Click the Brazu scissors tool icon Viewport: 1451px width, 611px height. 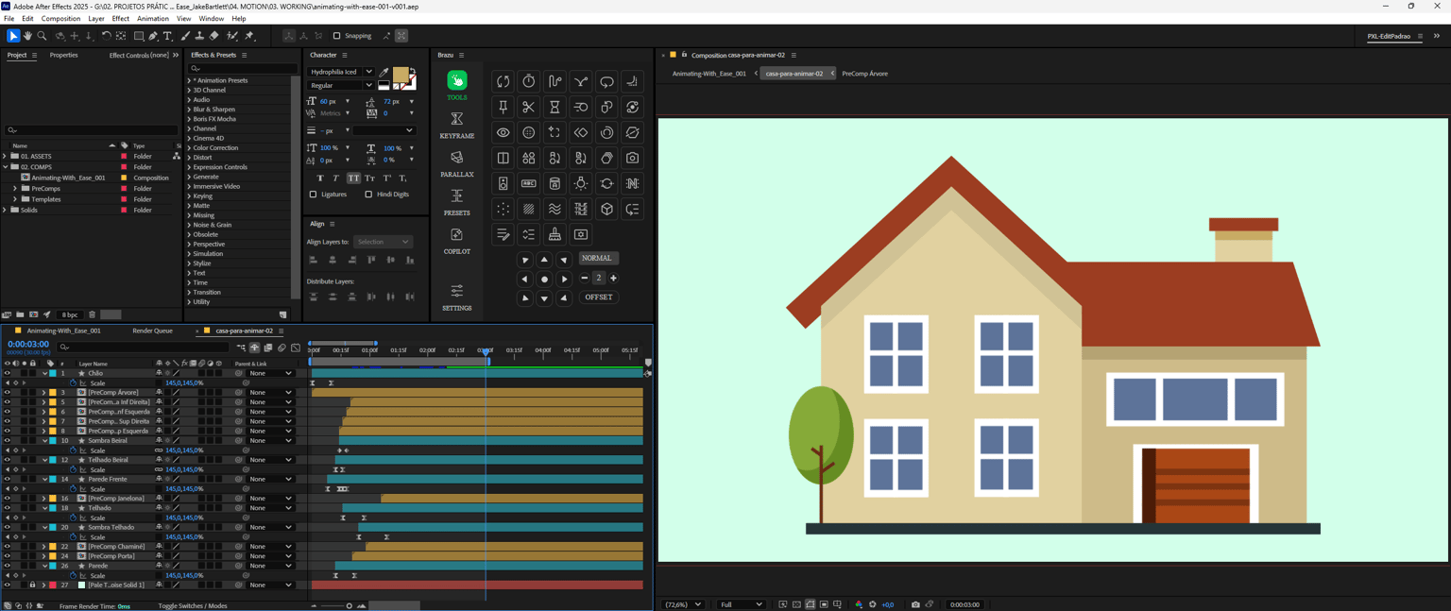(x=529, y=107)
